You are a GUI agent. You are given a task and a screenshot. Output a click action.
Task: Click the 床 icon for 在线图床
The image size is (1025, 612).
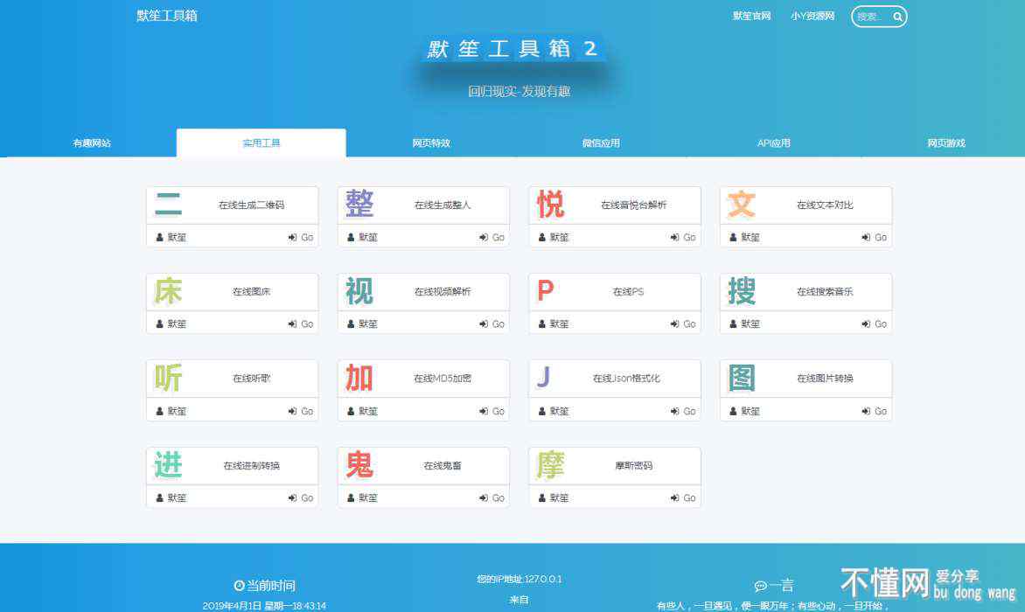pos(168,291)
